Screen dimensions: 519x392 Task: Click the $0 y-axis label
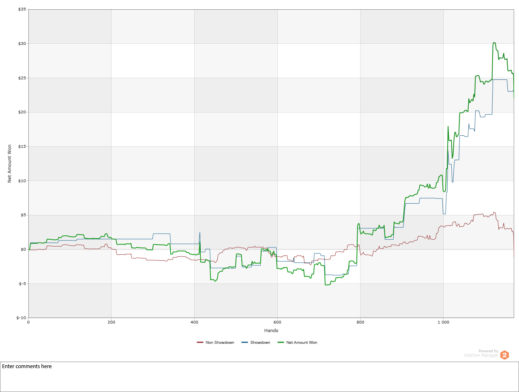tap(23, 249)
